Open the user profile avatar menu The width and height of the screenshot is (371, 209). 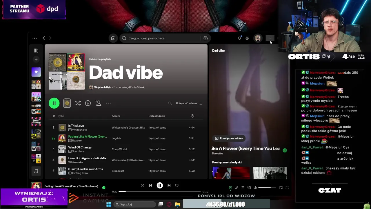pyautogui.click(x=258, y=38)
